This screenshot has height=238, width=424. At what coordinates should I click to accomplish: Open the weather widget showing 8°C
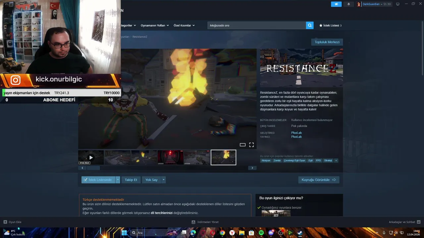point(14,233)
